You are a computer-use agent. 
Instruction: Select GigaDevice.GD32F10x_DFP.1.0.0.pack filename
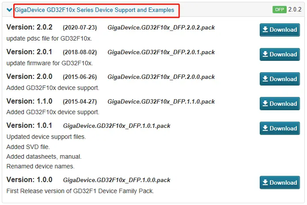click(117, 180)
